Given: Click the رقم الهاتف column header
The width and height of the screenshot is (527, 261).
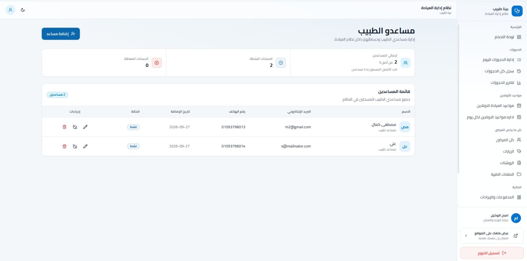Looking at the screenshot, I should (x=237, y=112).
